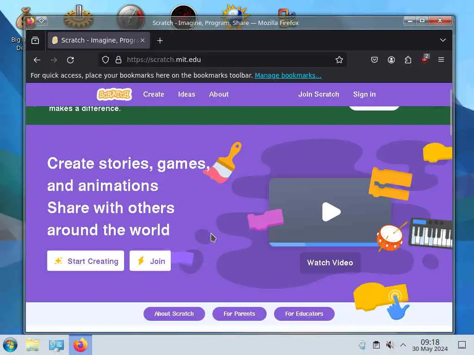This screenshot has height=355, width=474.
Task: Click the paintbrush illustration
Action: click(223, 162)
